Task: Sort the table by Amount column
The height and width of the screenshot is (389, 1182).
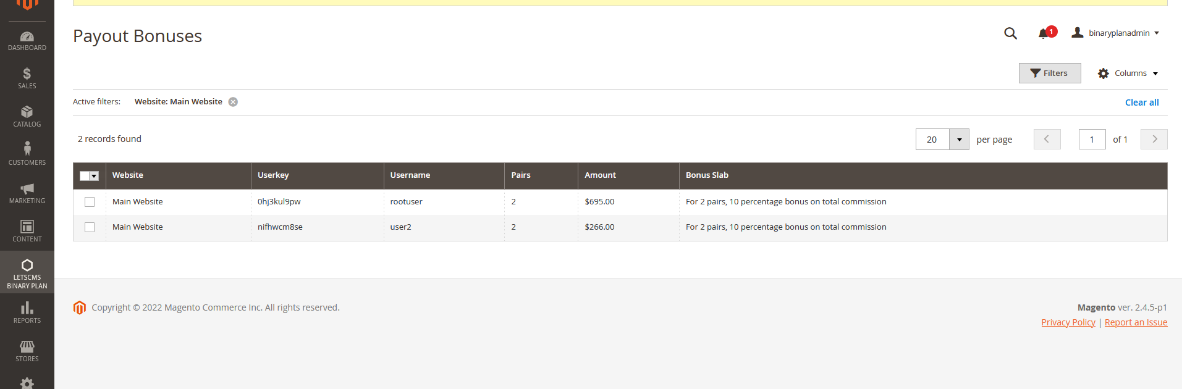Action: [600, 175]
